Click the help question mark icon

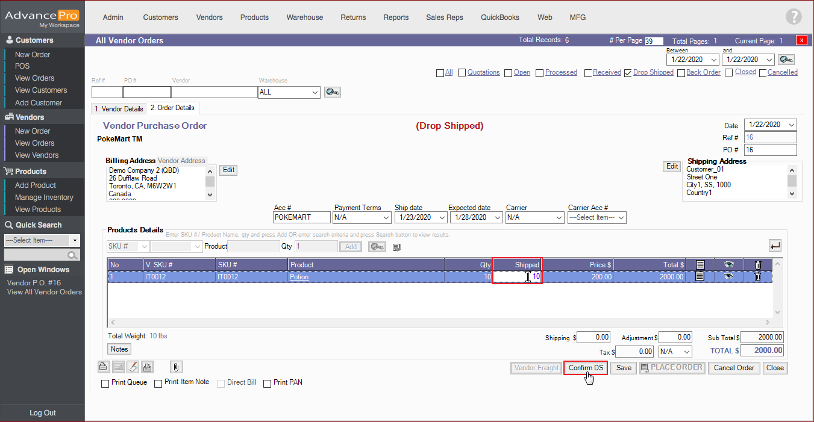[x=794, y=17]
